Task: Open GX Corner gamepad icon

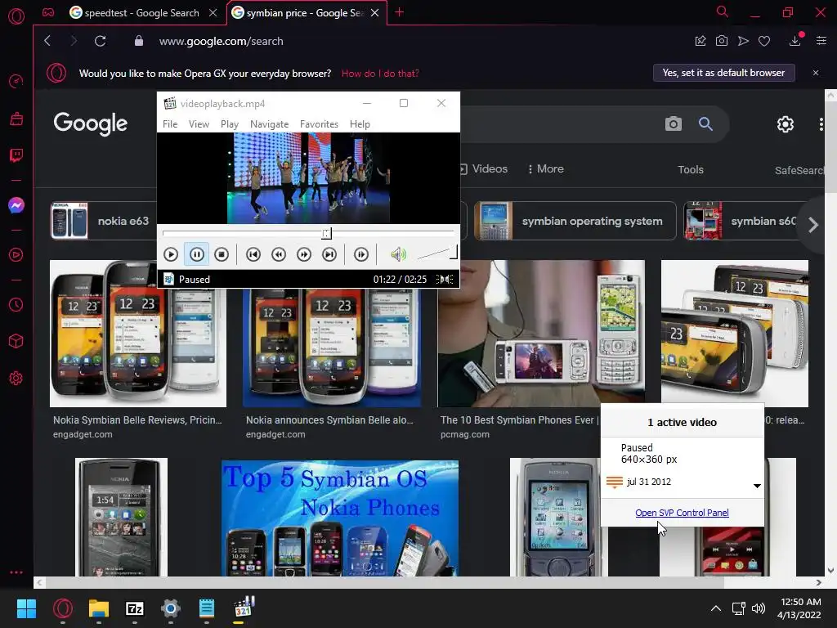Action: (x=48, y=12)
